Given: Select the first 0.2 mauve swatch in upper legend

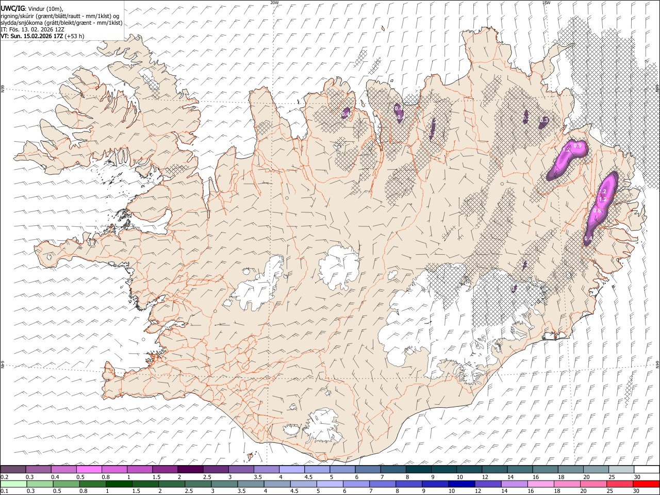Looking at the screenshot, I should 13,470.
